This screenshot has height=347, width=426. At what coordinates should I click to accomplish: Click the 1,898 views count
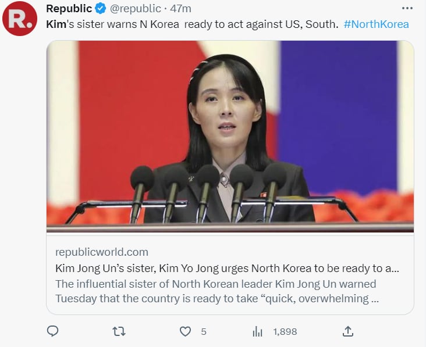285,331
